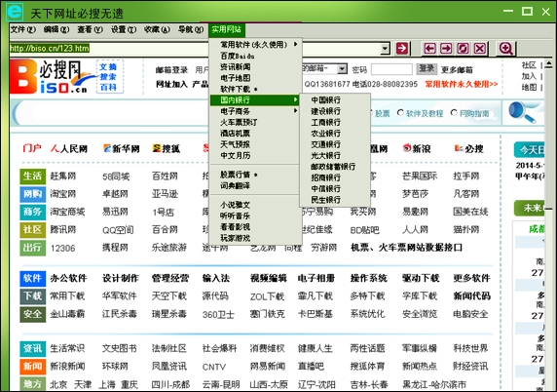Open the 新华网 portal link

(121, 148)
